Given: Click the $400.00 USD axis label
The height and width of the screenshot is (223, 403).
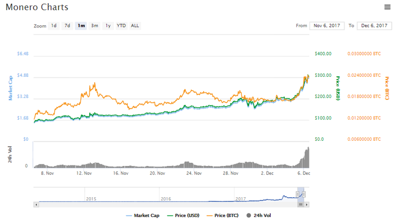Looking at the screenshot, I should coord(323,54).
